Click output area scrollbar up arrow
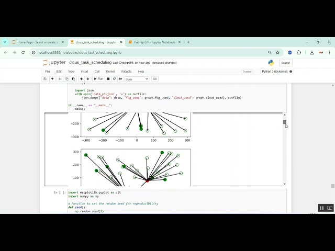The width and height of the screenshot is (335, 251). pos(285,115)
